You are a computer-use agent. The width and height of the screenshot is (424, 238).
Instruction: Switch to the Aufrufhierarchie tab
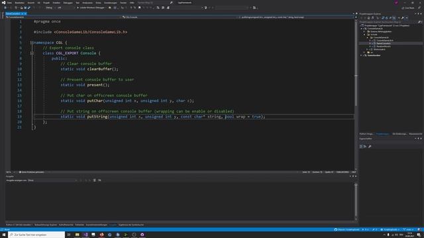[x=66, y=225]
